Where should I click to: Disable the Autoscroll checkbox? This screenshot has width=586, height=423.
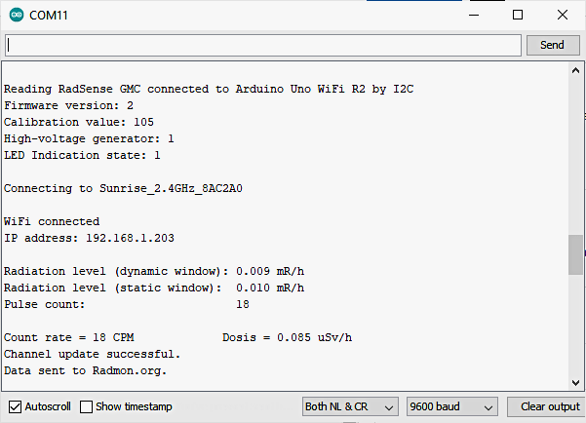tap(16, 406)
